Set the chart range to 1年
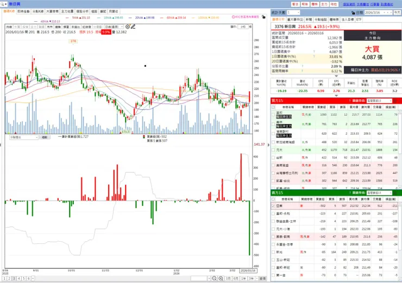Viewport: 402px width, 283px height. 243,279
